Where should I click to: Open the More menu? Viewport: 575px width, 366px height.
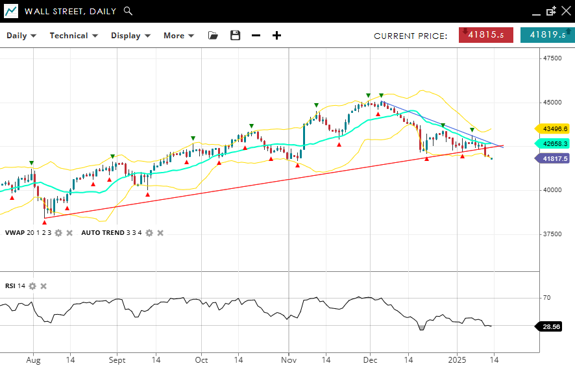[178, 36]
